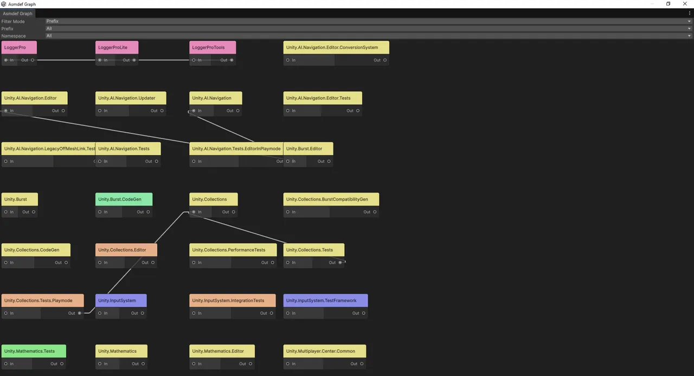The image size is (694, 376).
Task: Click PerformanceTests node's Out port
Action: pyautogui.click(x=273, y=263)
